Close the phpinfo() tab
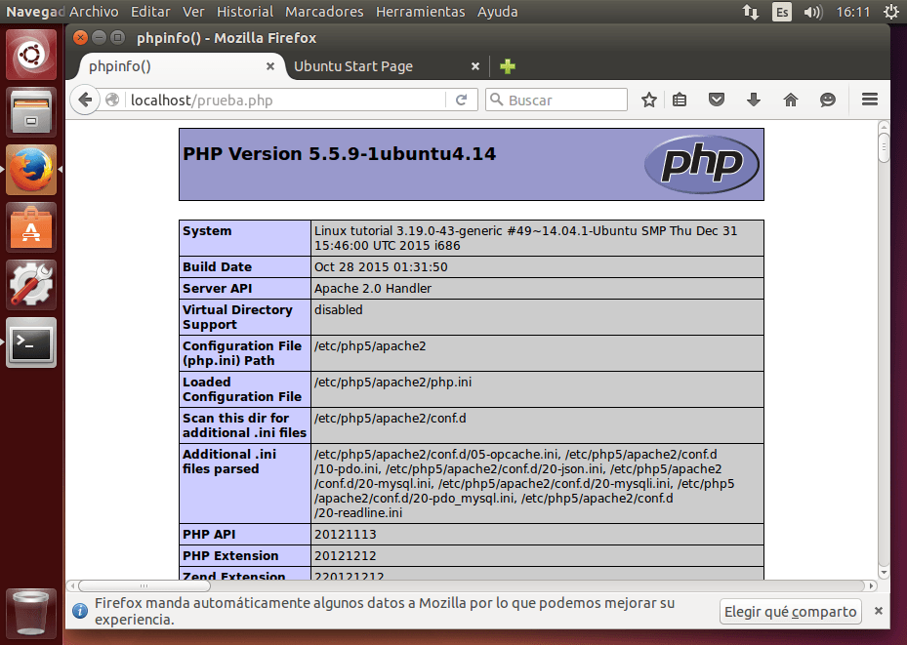 coord(270,66)
